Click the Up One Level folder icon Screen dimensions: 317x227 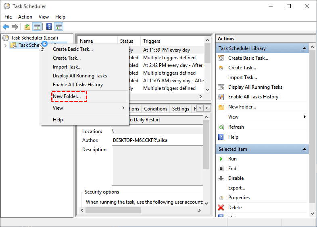click(27, 27)
